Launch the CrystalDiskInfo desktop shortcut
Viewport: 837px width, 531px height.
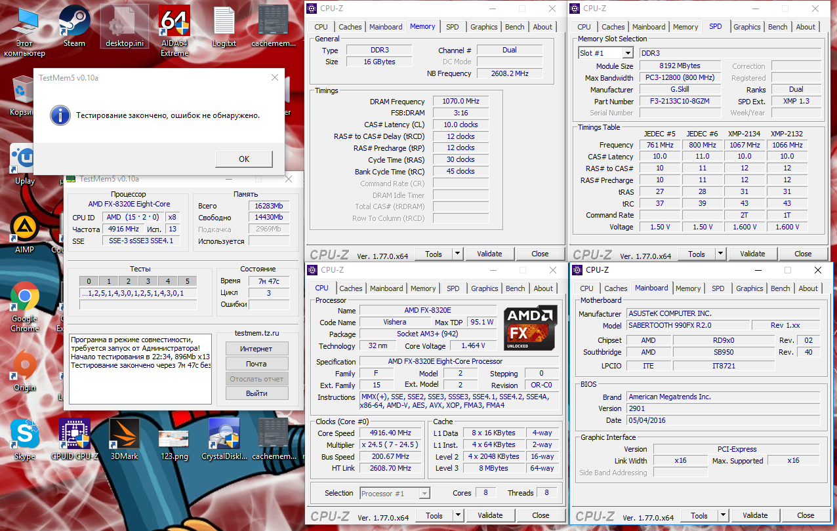pyautogui.click(x=224, y=439)
